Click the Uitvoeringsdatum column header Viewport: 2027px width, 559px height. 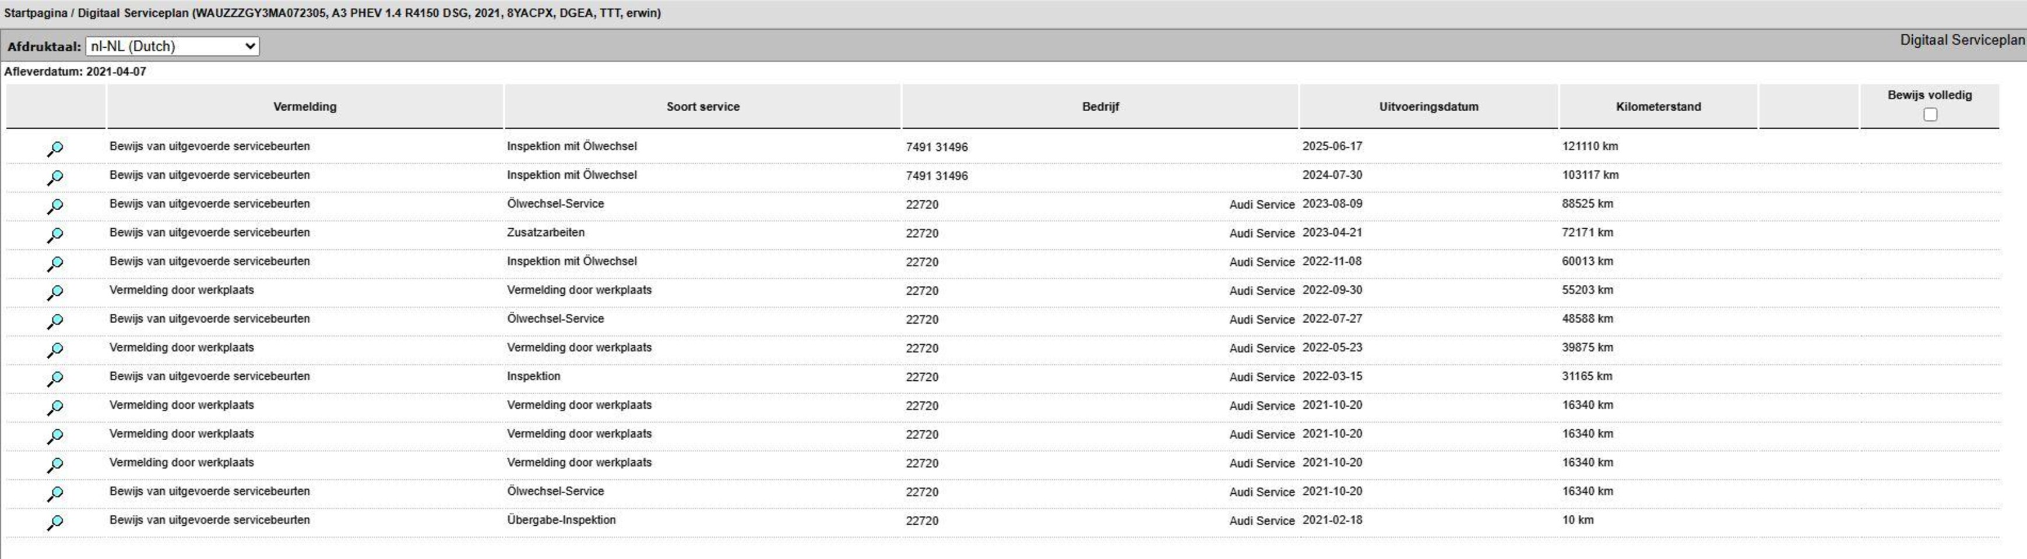pyautogui.click(x=1428, y=107)
